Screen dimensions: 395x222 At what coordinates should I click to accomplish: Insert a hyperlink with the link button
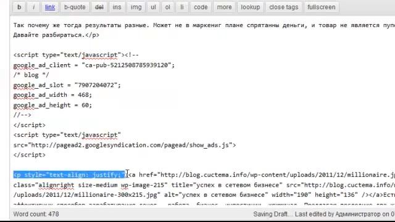pos(50,7)
